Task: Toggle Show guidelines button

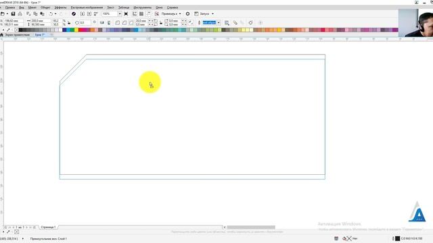Action: (148, 13)
